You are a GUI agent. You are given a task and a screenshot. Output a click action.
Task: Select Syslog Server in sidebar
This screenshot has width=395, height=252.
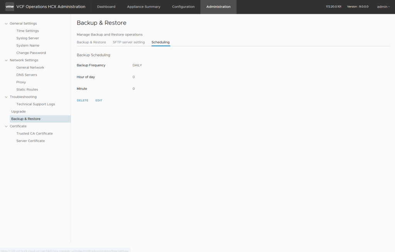(x=27, y=38)
